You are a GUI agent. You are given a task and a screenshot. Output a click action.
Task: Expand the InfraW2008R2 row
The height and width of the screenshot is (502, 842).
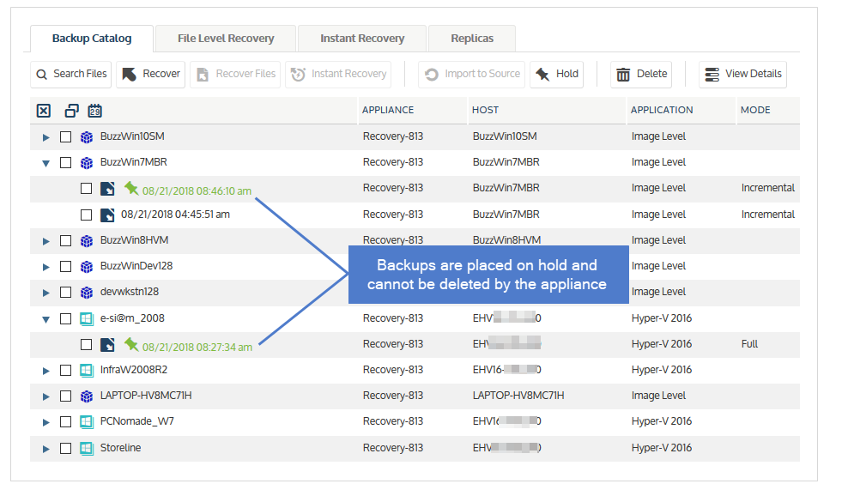46,371
